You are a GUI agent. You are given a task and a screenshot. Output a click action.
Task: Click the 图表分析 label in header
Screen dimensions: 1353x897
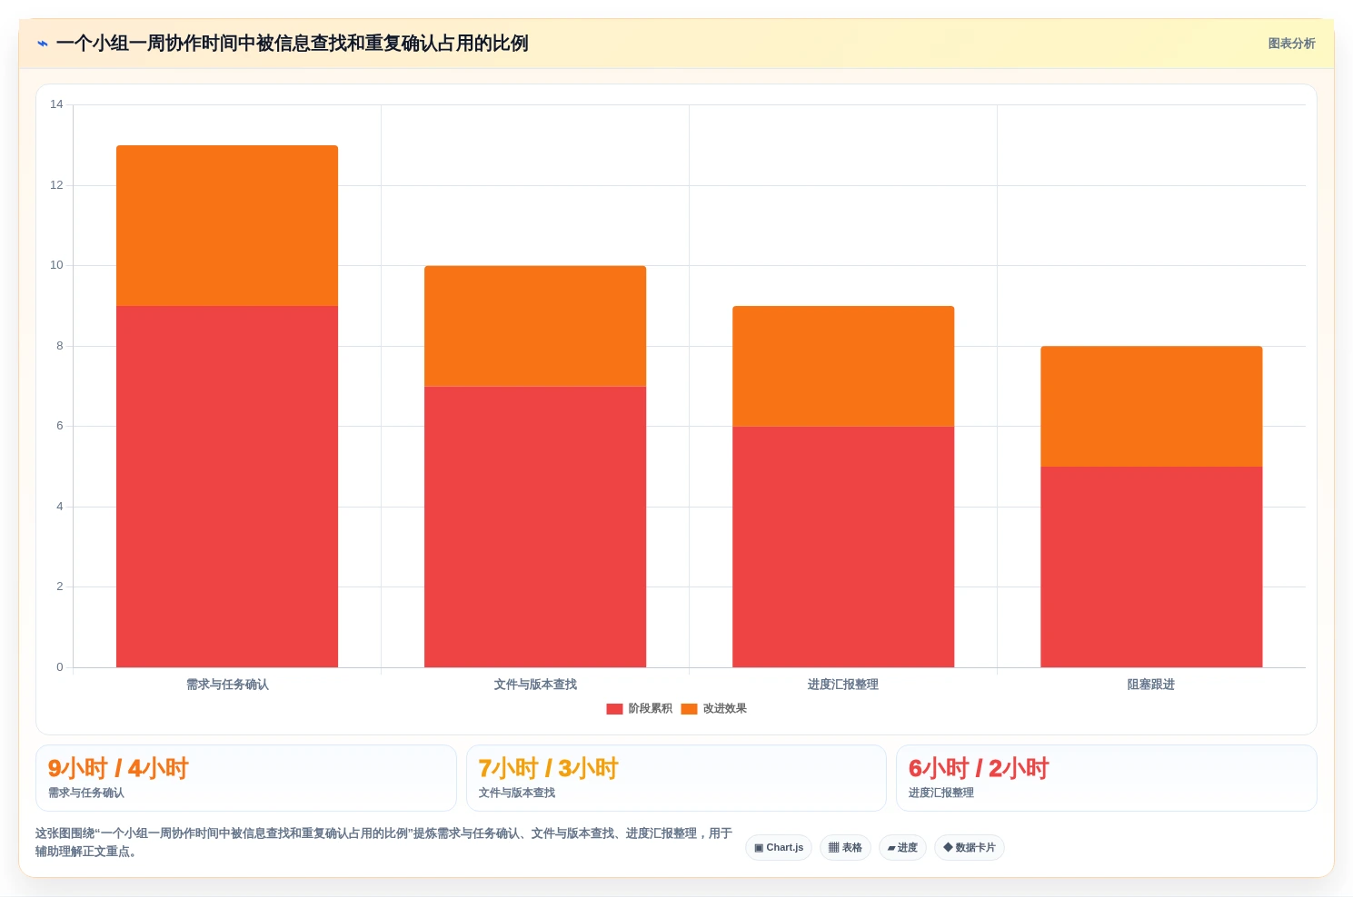pos(1291,44)
